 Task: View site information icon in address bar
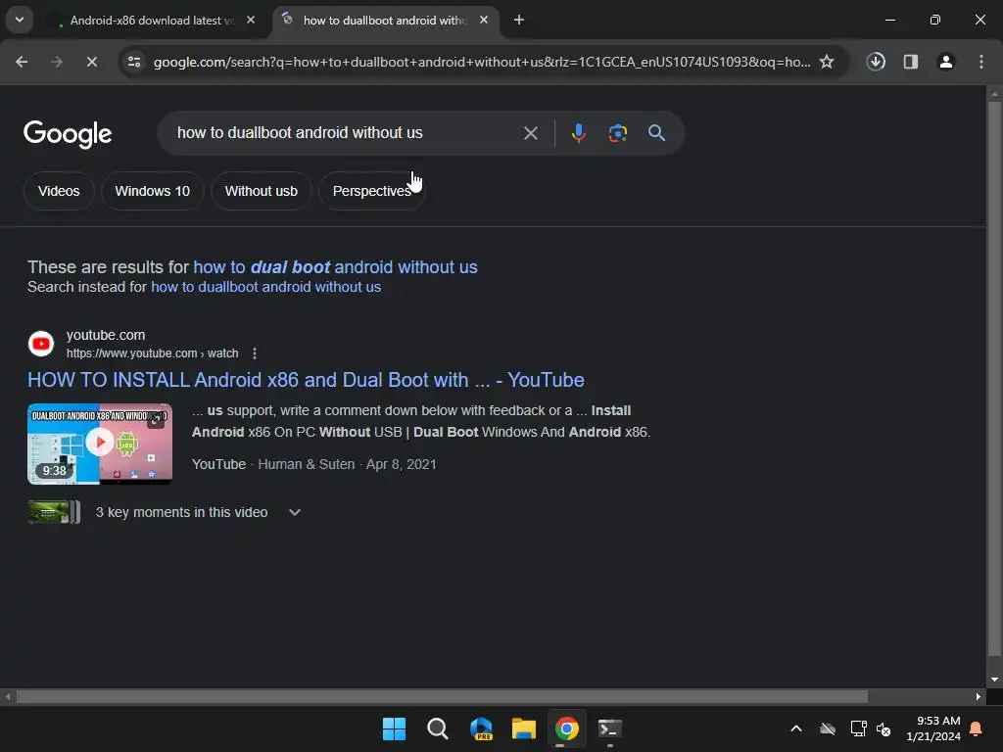click(x=134, y=62)
